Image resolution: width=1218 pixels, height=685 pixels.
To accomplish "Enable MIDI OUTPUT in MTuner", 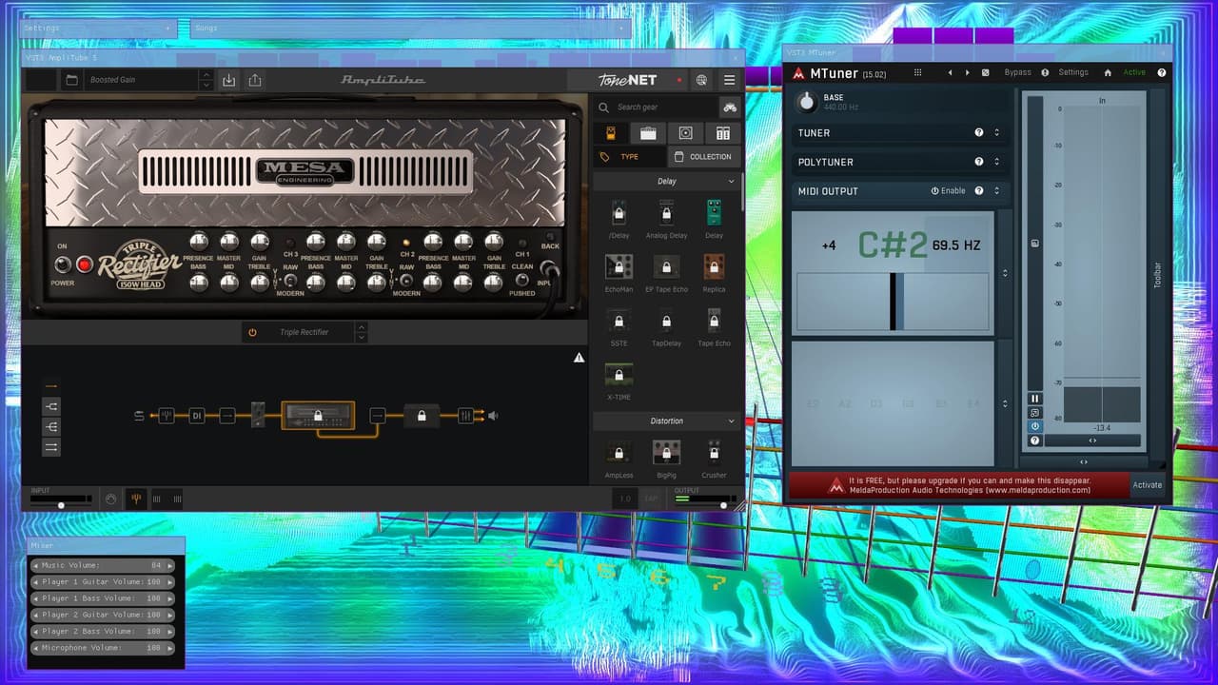I will click(948, 191).
